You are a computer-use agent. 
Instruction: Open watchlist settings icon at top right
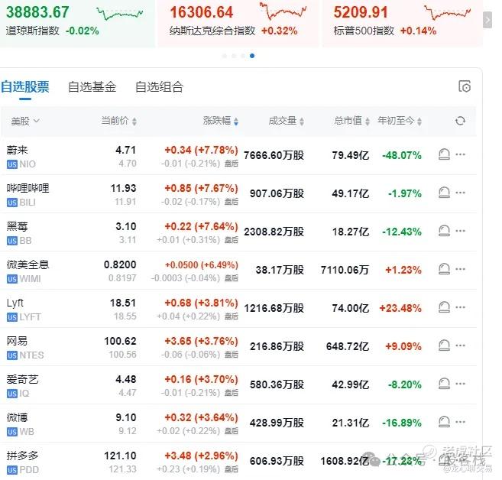click(x=465, y=86)
